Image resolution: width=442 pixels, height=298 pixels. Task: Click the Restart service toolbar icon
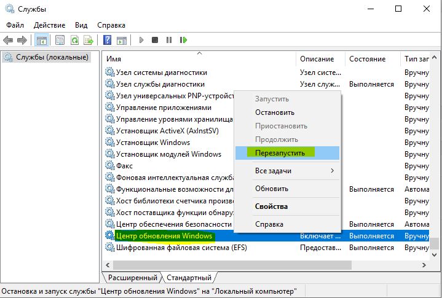click(x=183, y=40)
